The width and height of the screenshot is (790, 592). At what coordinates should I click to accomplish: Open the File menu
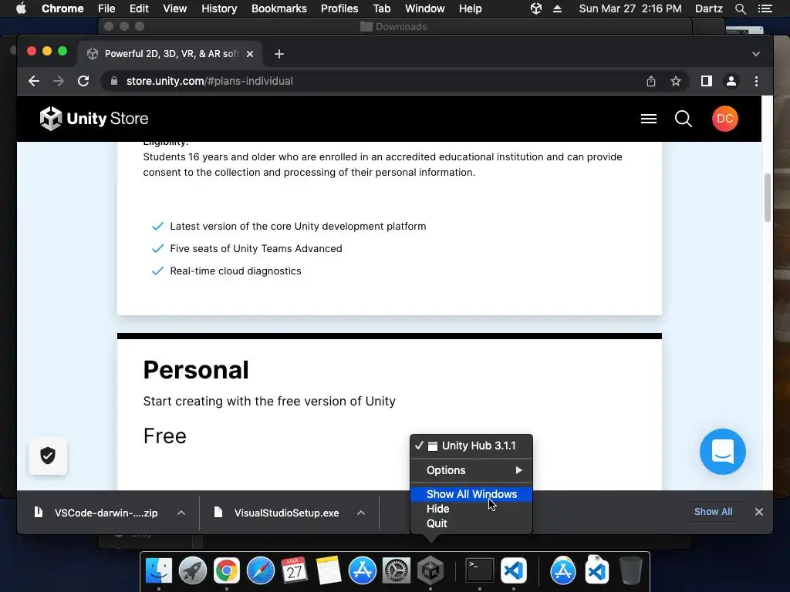click(106, 8)
